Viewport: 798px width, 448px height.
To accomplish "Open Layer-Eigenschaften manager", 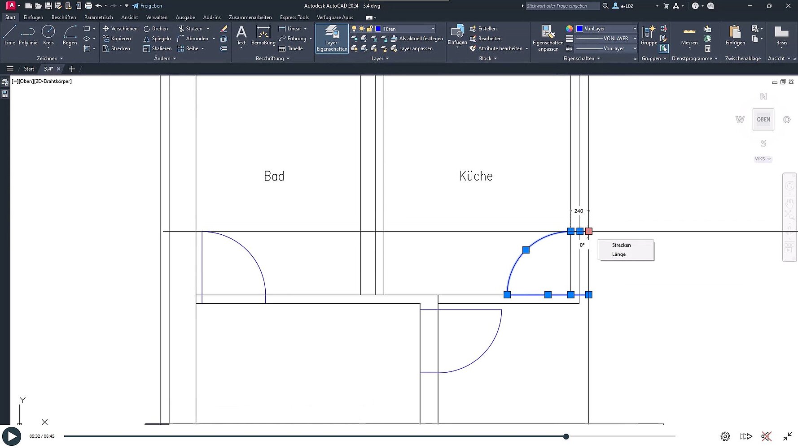I will click(332, 38).
